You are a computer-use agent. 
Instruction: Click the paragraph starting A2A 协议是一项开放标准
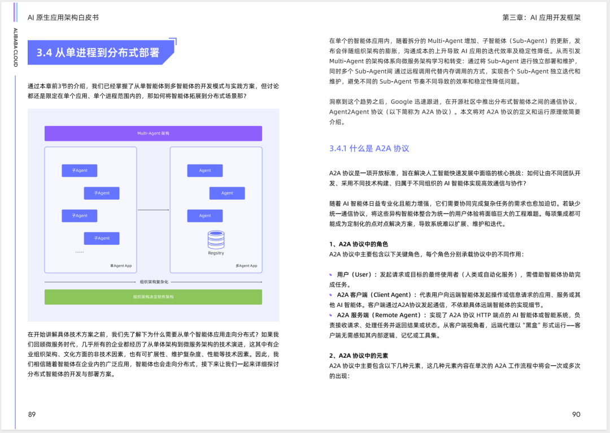click(x=455, y=178)
